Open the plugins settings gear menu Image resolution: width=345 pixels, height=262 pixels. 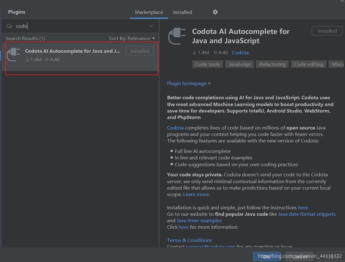[x=215, y=12]
